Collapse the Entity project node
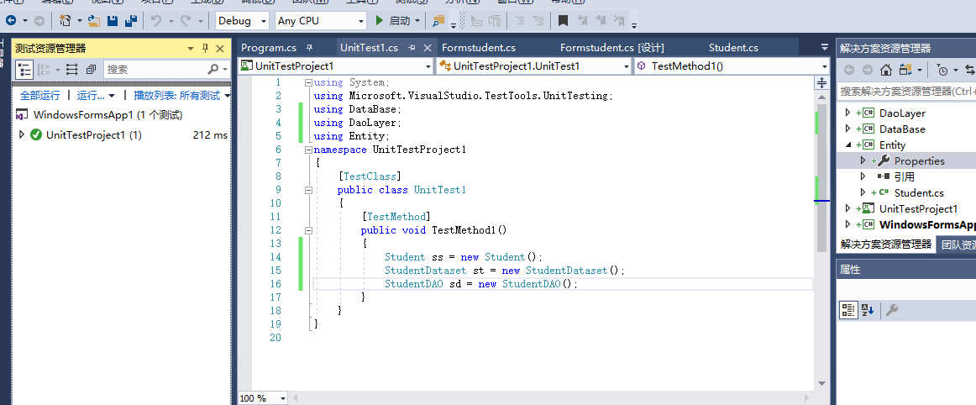The height and width of the screenshot is (405, 976). point(847,145)
